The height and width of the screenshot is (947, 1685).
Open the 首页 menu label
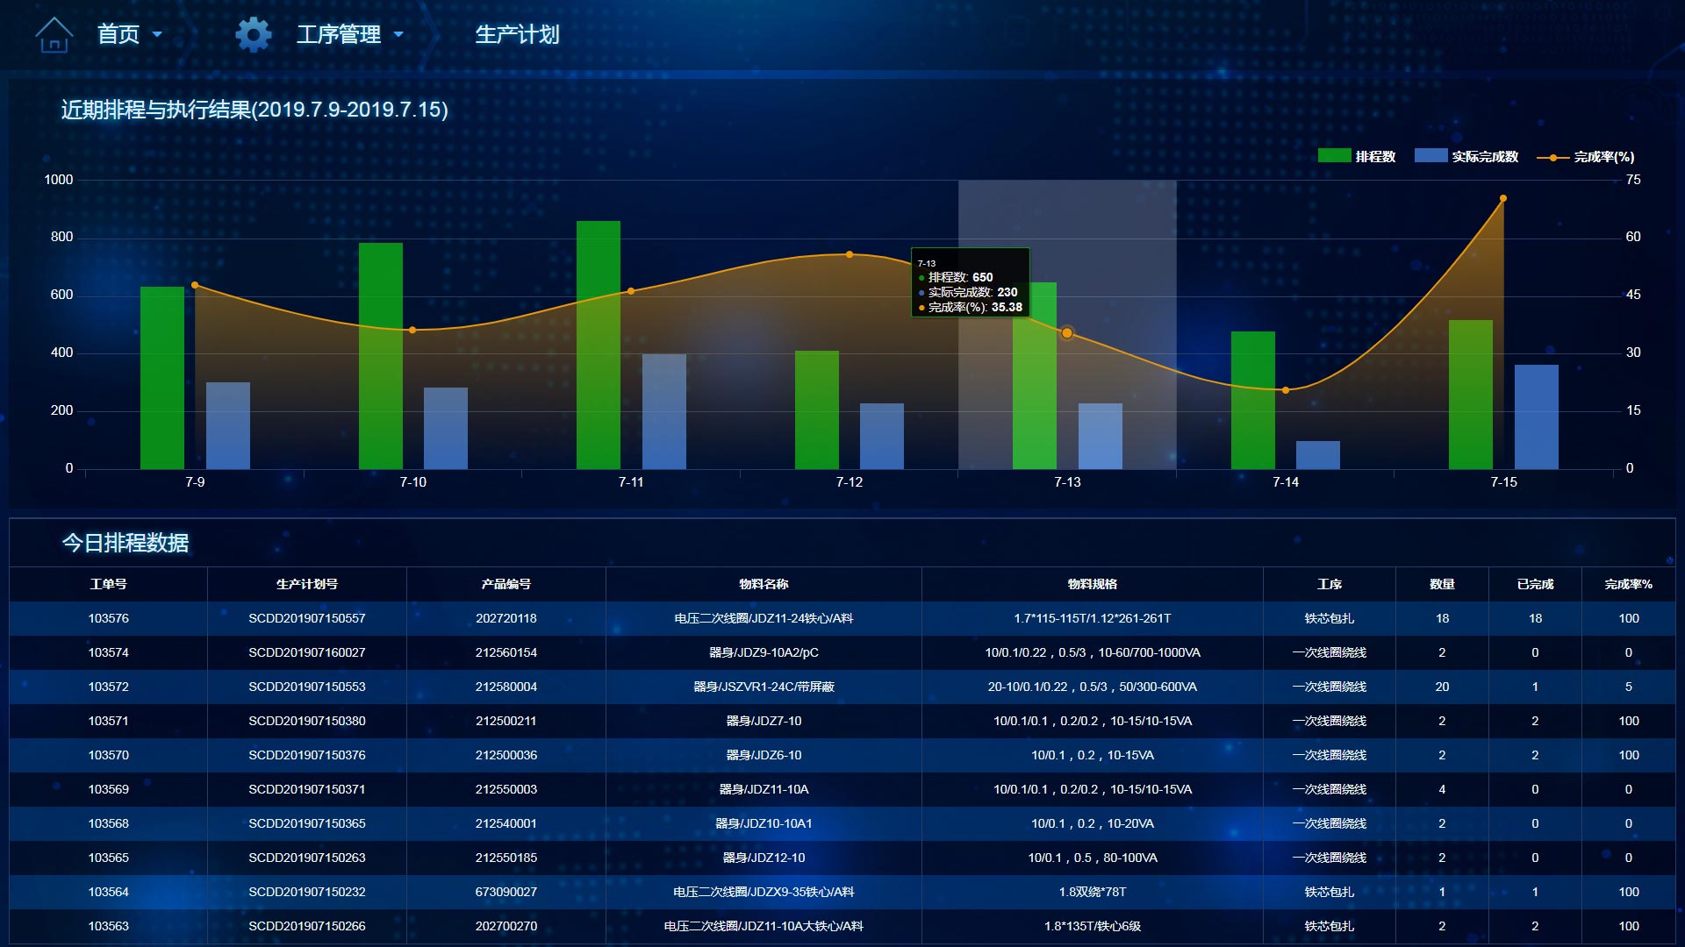(118, 35)
